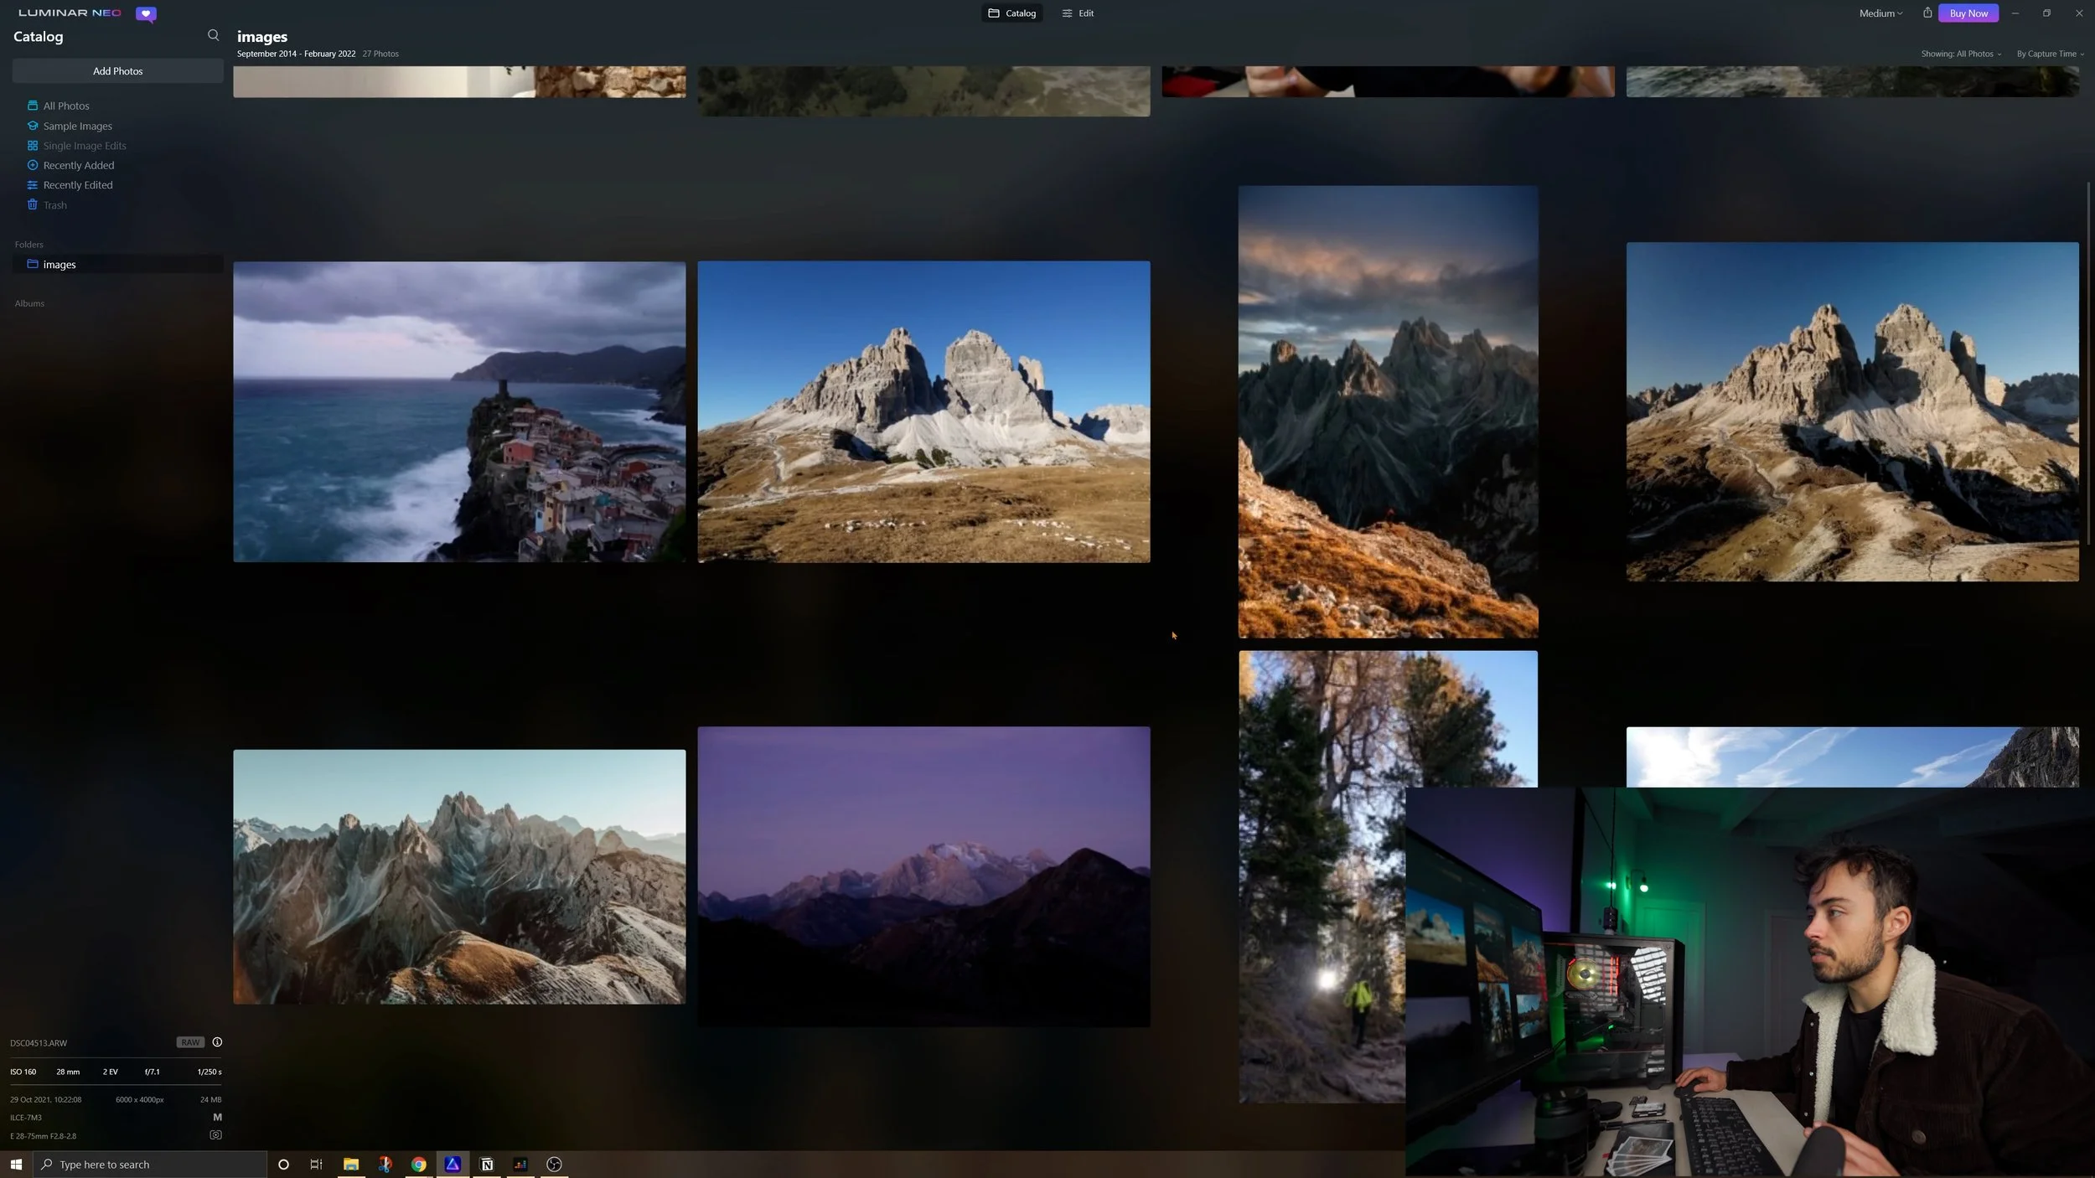Switch to the Edit tab
Viewport: 2095px width, 1178px height.
(x=1078, y=13)
